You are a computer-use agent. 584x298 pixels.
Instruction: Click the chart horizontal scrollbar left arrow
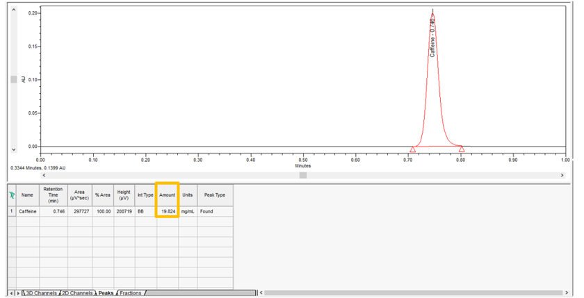(x=44, y=176)
